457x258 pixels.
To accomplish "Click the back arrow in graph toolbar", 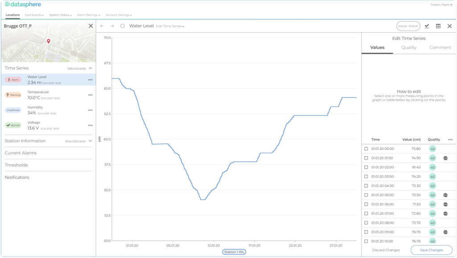I will 102,26.
